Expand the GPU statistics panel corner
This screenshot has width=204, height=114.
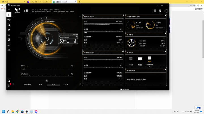[x=123, y=52]
